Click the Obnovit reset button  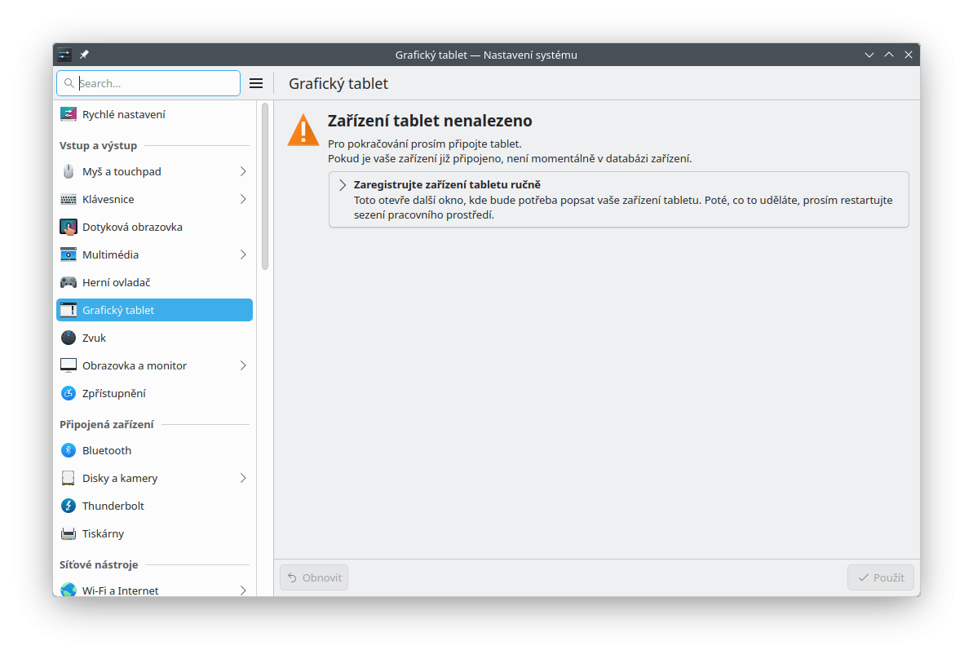(314, 577)
